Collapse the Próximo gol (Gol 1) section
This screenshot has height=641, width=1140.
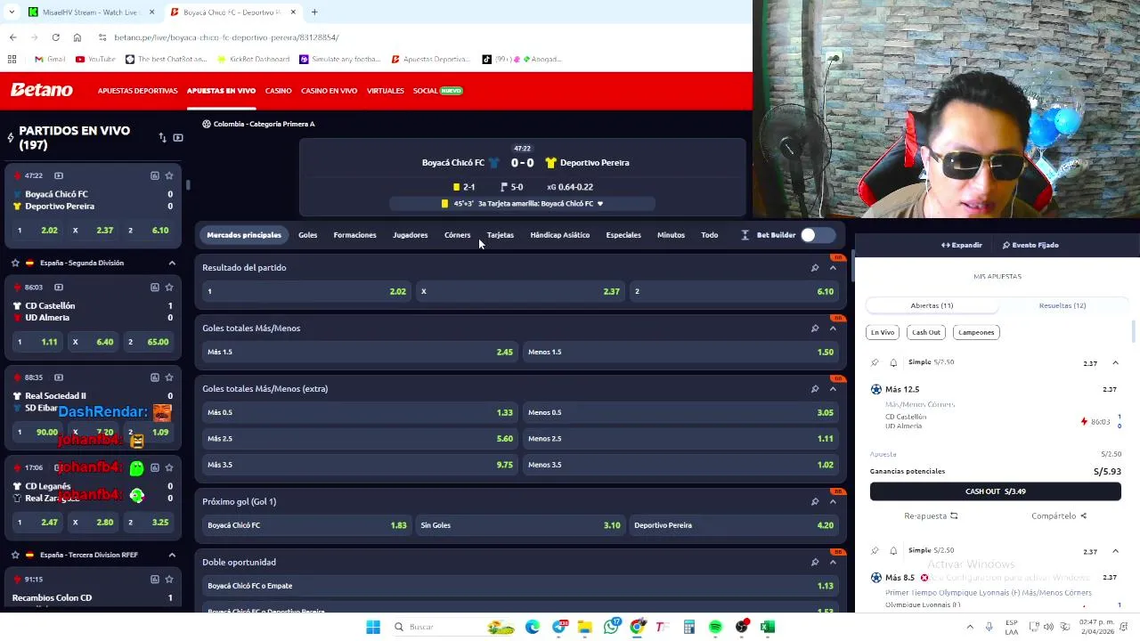(834, 501)
